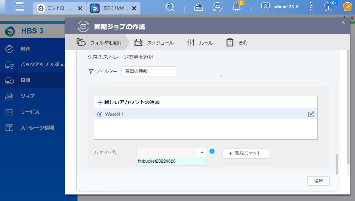
Task: Click the external devices sync icon
Action: [218, 7]
